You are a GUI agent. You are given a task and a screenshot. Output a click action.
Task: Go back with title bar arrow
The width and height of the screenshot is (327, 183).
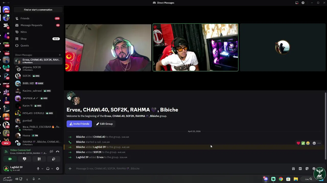click(x=4, y=3)
